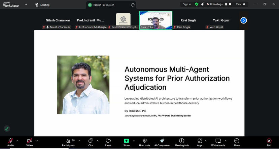The height and width of the screenshot is (149, 279).
Task: Open the React heart menu
Action: coord(108,142)
